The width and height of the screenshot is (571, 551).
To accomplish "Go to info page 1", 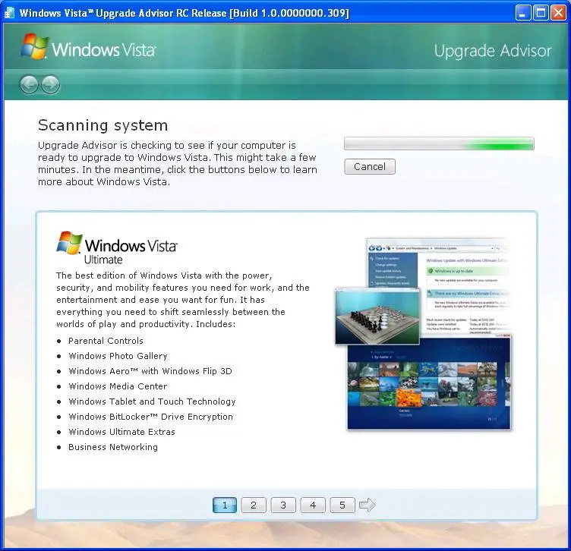I will pyautogui.click(x=225, y=505).
